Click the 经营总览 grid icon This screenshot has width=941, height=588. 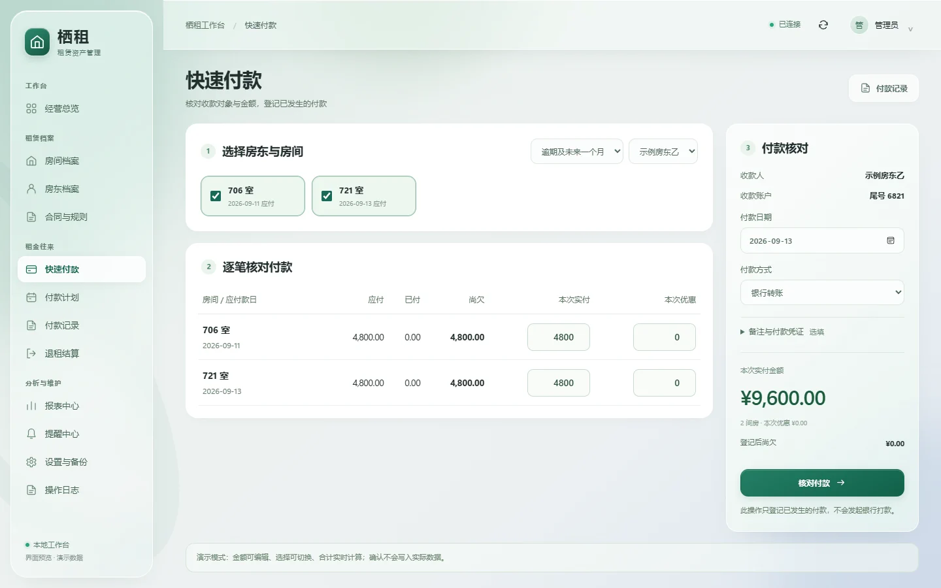click(x=31, y=108)
